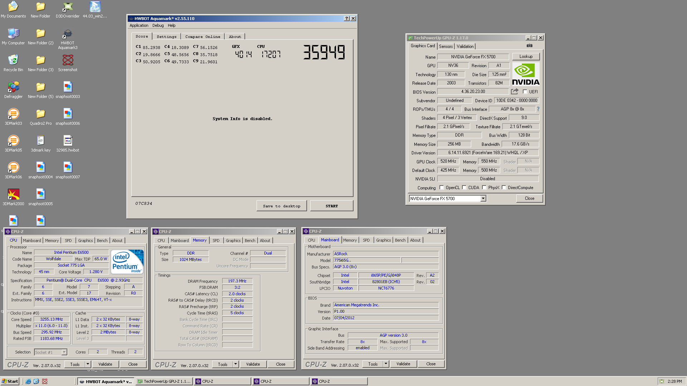687x386 pixels.
Task: Click the NVIDIA logo in GPU-Z
Action: click(x=526, y=74)
